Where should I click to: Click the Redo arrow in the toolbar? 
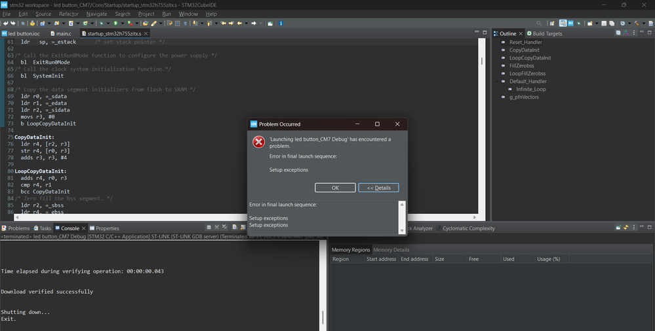(x=13, y=24)
